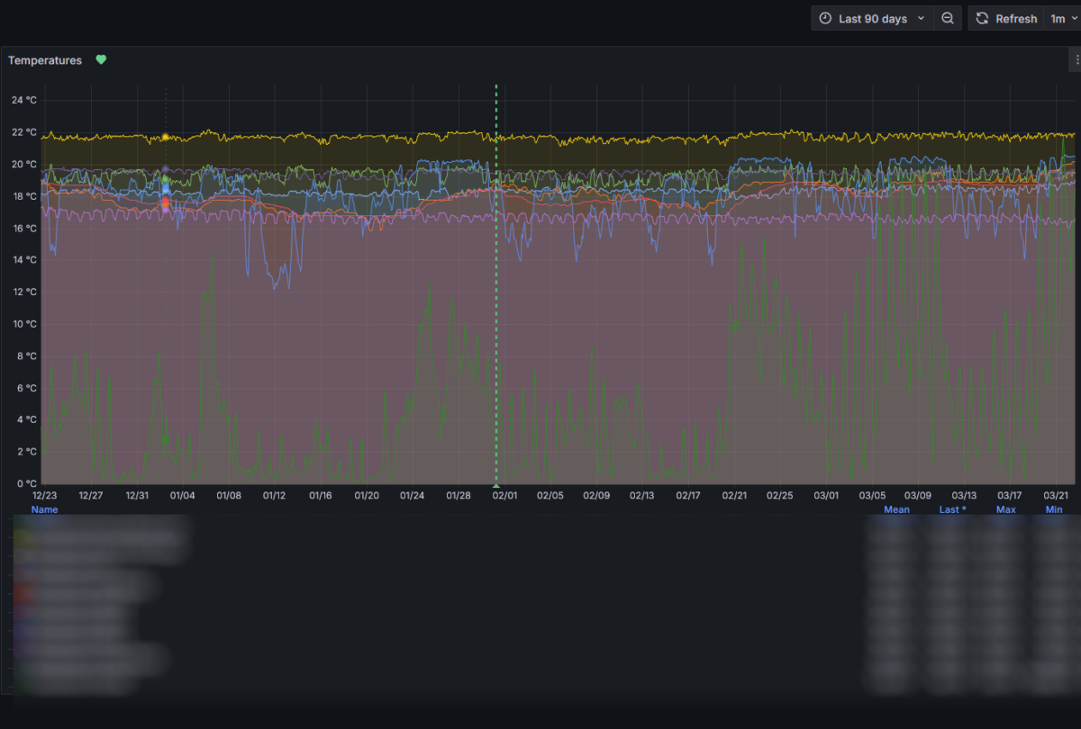1081x729 pixels.
Task: Expand the chevron beside Last 90 days
Action: 921,19
